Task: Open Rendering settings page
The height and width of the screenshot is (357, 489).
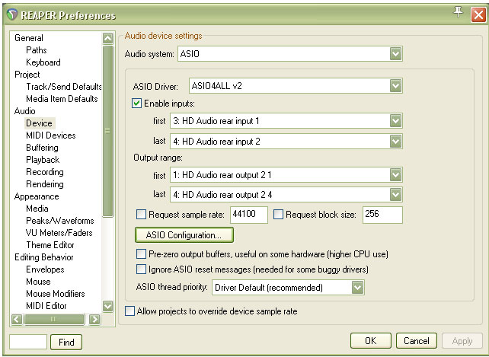Action: click(45, 184)
